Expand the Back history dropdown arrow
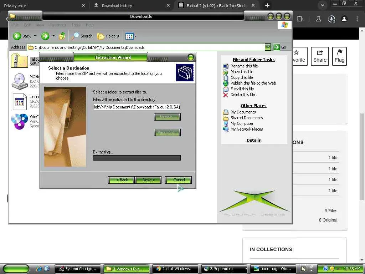This screenshot has width=365, height=274. 35,36
